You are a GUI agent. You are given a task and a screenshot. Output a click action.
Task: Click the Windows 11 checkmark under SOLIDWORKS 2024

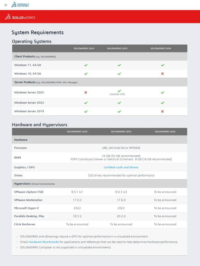[86, 65]
